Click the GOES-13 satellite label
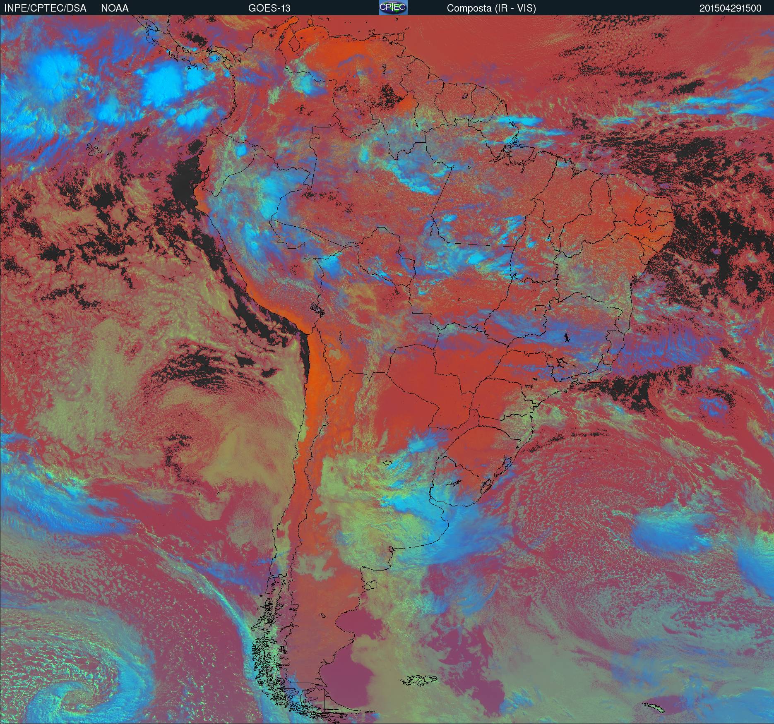This screenshot has width=774, height=724. pyautogui.click(x=269, y=8)
